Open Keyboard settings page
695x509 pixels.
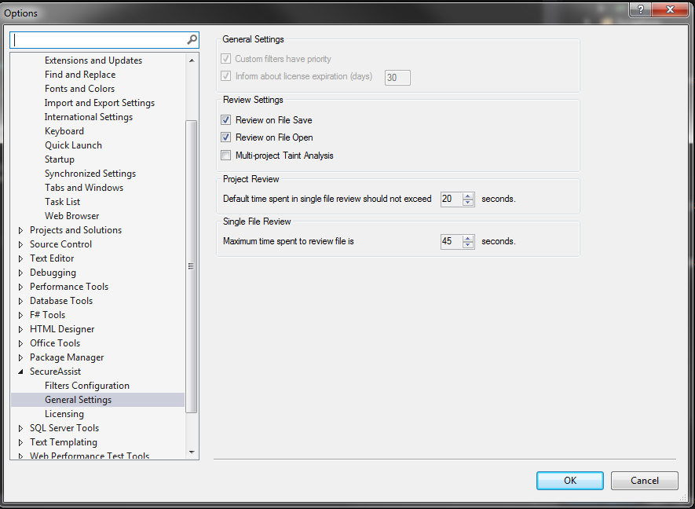(x=64, y=131)
